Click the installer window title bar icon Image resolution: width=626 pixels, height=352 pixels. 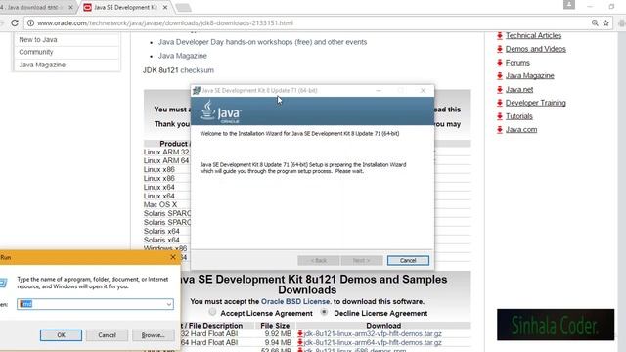point(196,91)
